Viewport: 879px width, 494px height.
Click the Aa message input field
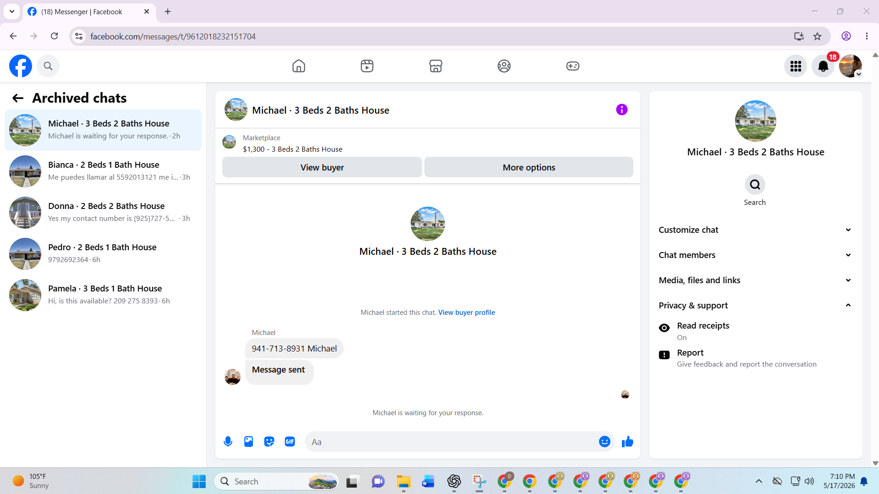pyautogui.click(x=451, y=442)
